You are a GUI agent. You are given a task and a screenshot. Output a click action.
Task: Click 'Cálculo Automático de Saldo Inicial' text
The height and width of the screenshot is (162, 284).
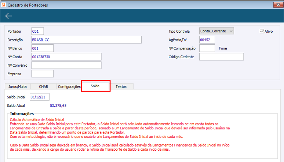pyautogui.click(x=37, y=119)
